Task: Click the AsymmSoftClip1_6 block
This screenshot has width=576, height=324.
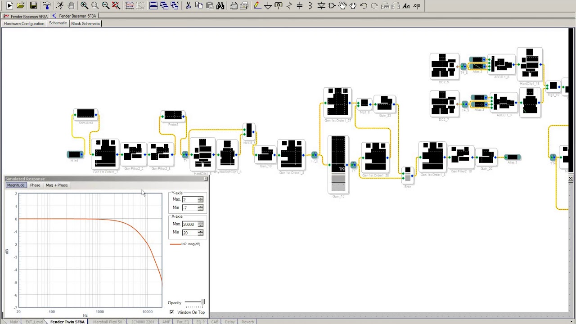Action: pyautogui.click(x=227, y=154)
